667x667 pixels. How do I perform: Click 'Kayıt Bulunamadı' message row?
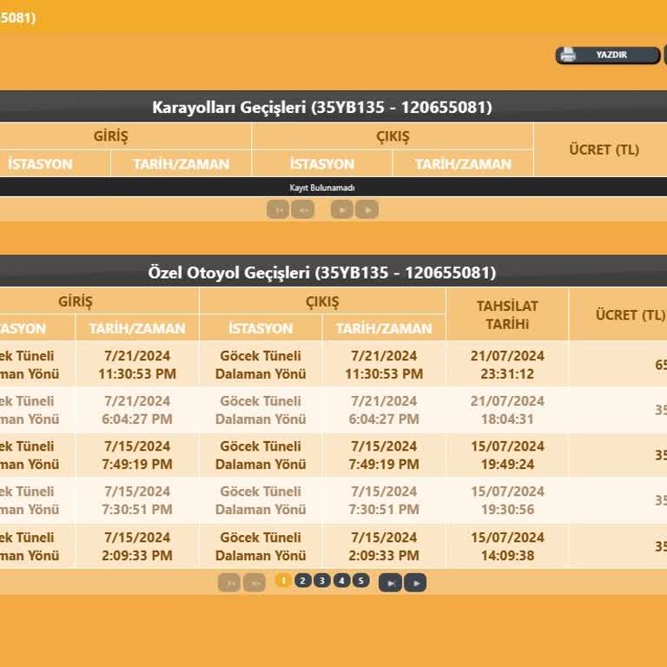tap(333, 188)
